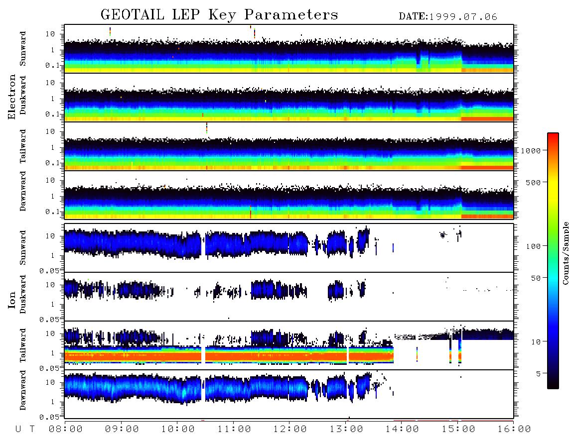Screen dimensions: 569x438
Task: Click inside the Electron Tailward spectrogram panel
Action: [x=289, y=146]
